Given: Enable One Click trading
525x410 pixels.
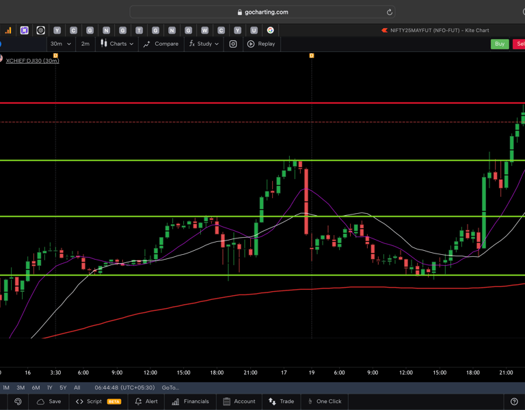Looking at the screenshot, I should pyautogui.click(x=325, y=402).
